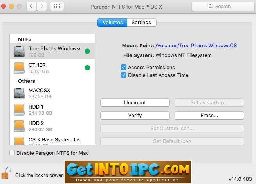Click the orange OTHER drive icon
This screenshot has height=184, width=256.
pos(19,68)
